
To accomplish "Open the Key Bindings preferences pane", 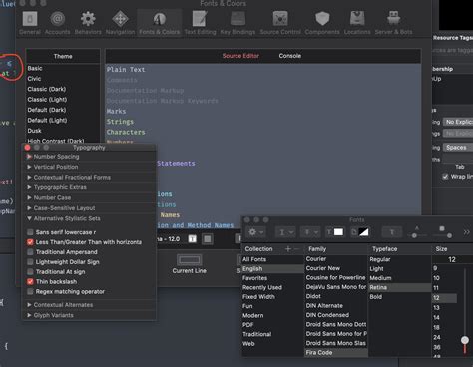I will pos(237,22).
